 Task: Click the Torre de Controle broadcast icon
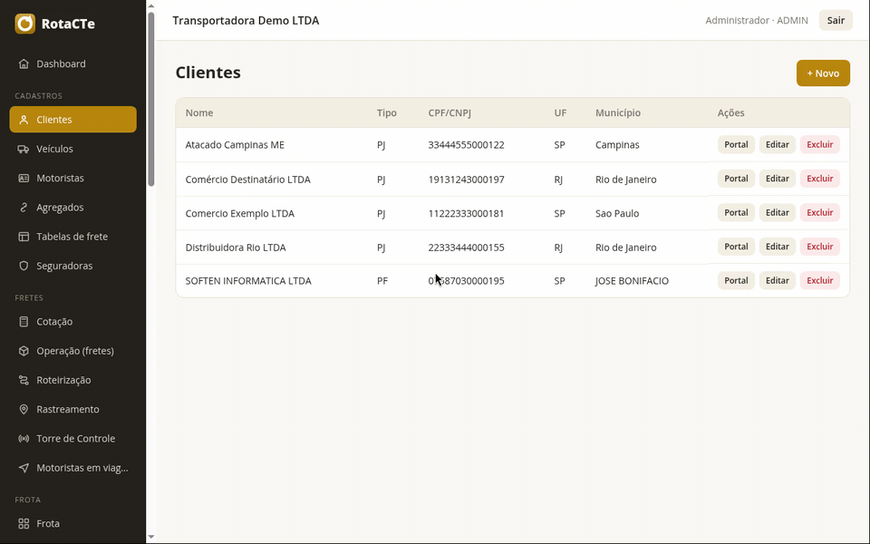click(24, 439)
